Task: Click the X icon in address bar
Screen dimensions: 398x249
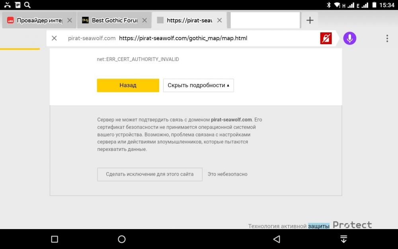Action: click(55, 38)
